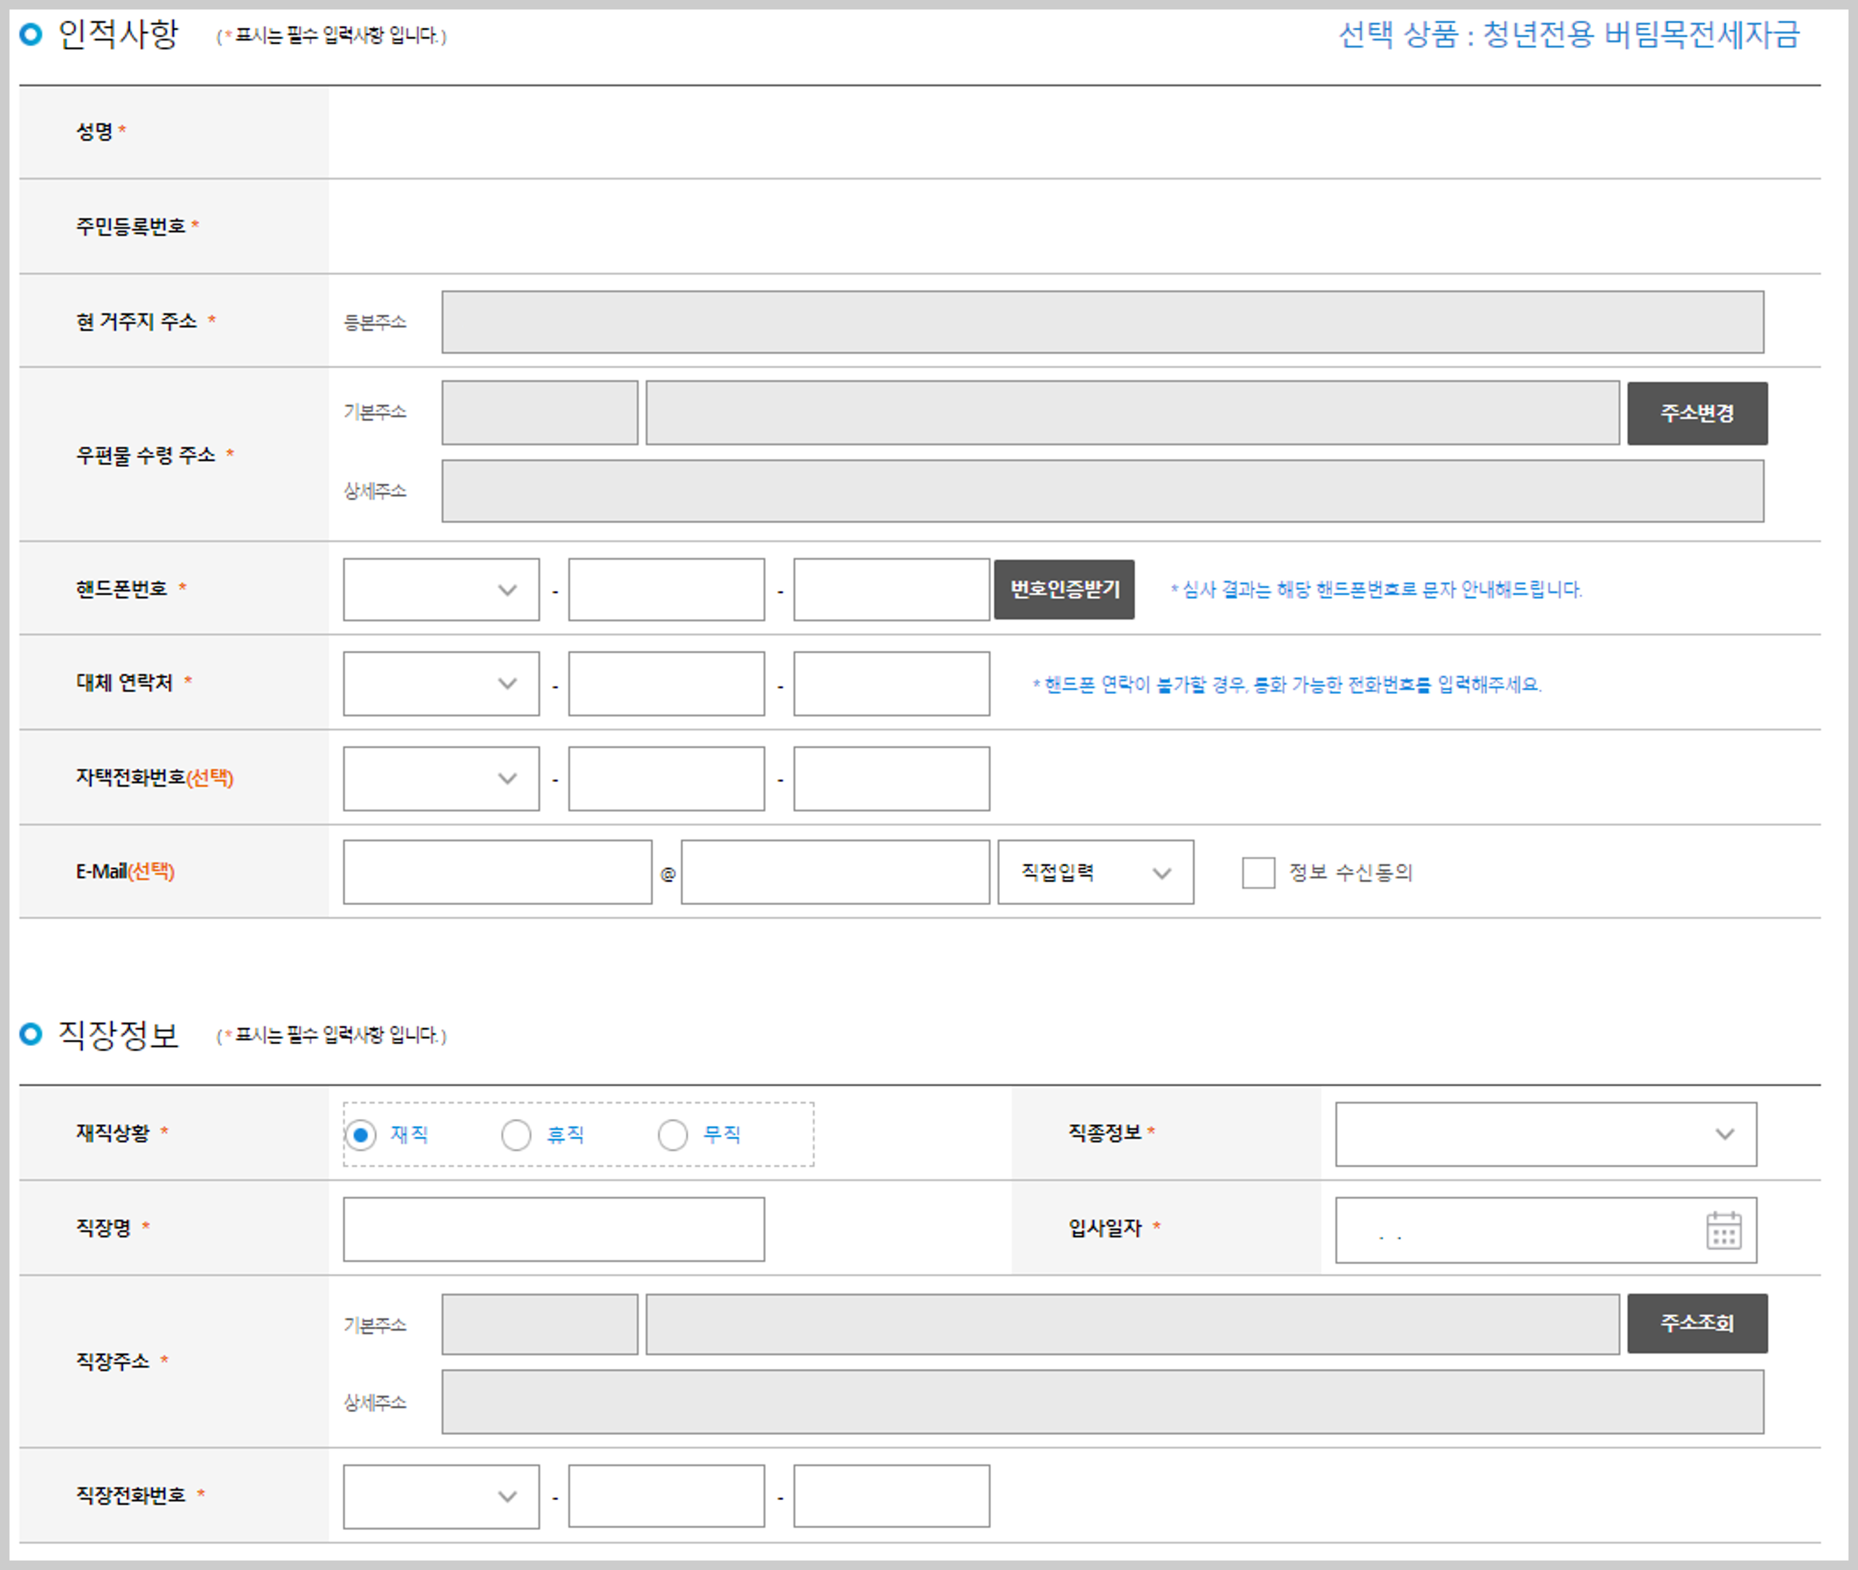Click the email domain input field
Screen dimensions: 1858x1570
click(835, 872)
